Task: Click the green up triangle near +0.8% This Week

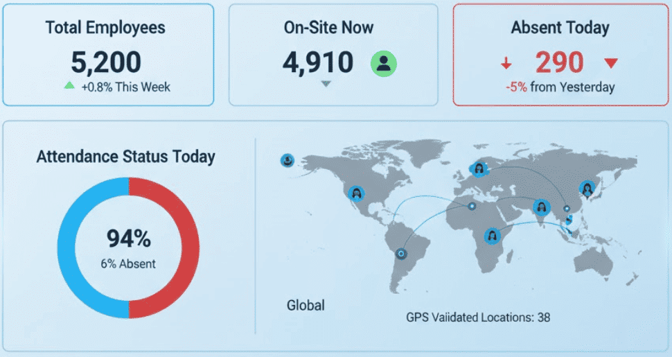Action: point(69,85)
